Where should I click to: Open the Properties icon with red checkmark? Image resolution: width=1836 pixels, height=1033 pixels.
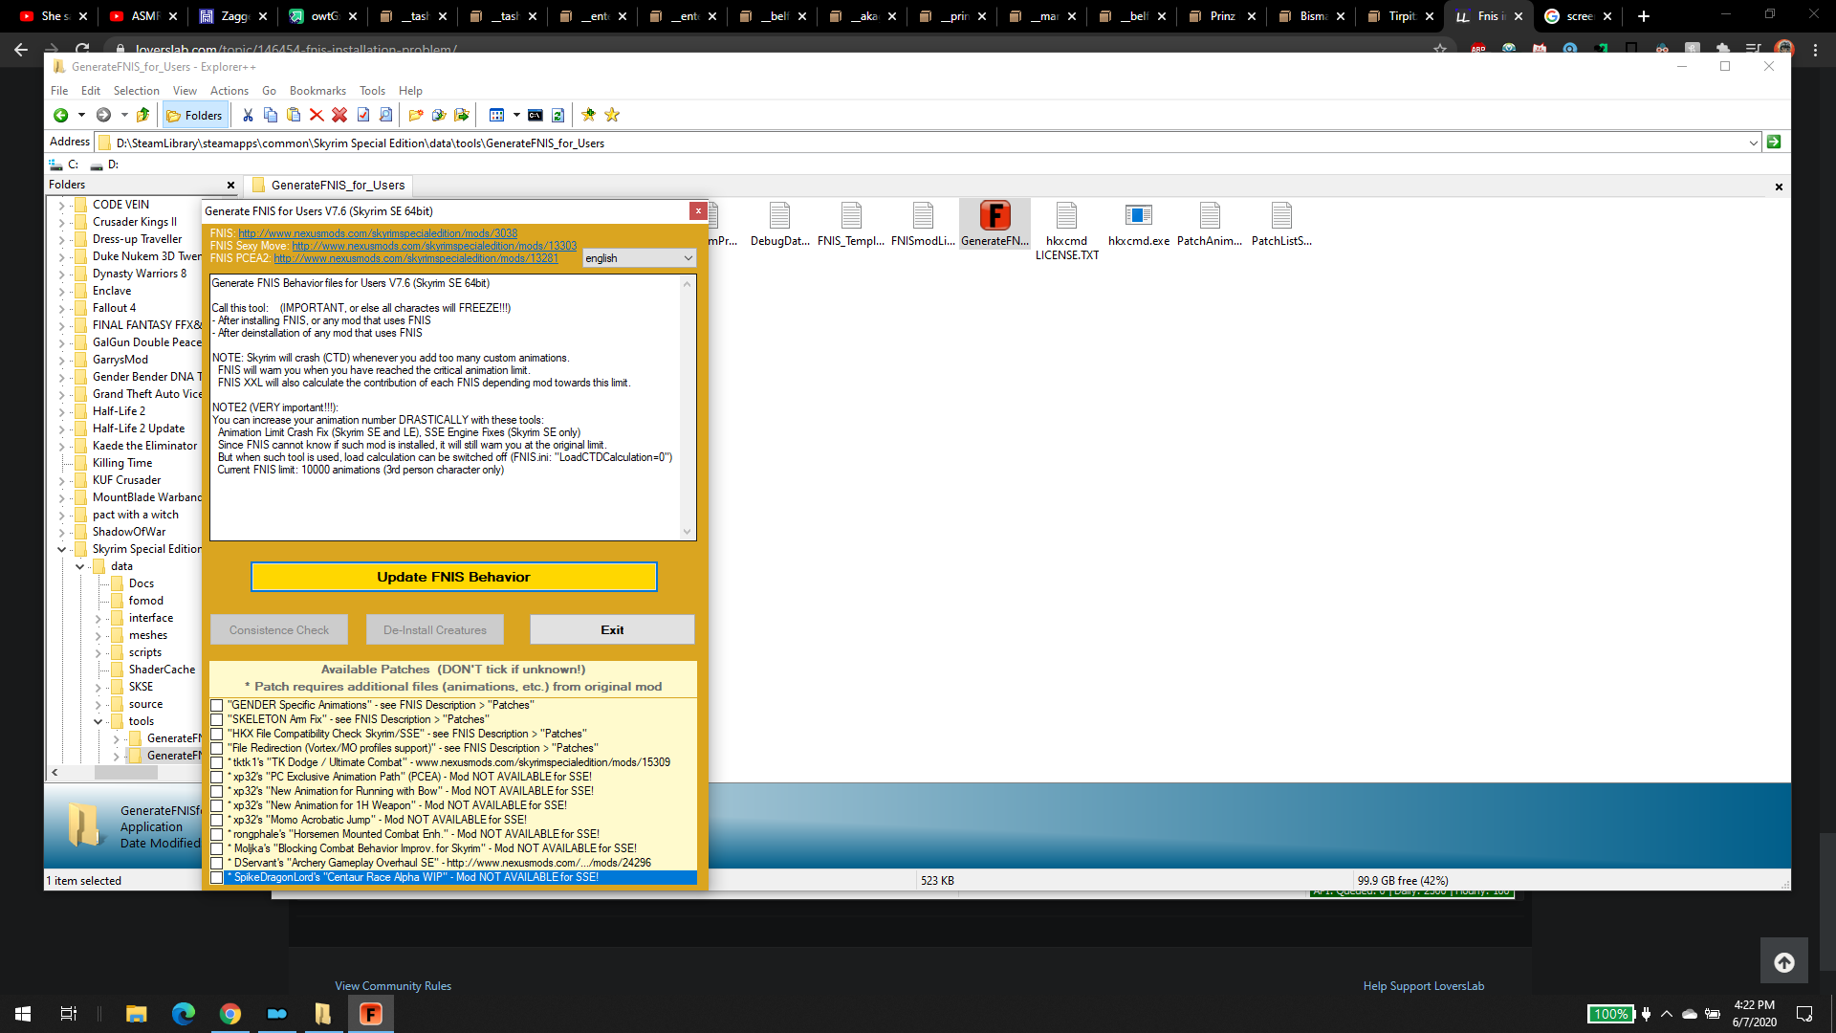363,115
